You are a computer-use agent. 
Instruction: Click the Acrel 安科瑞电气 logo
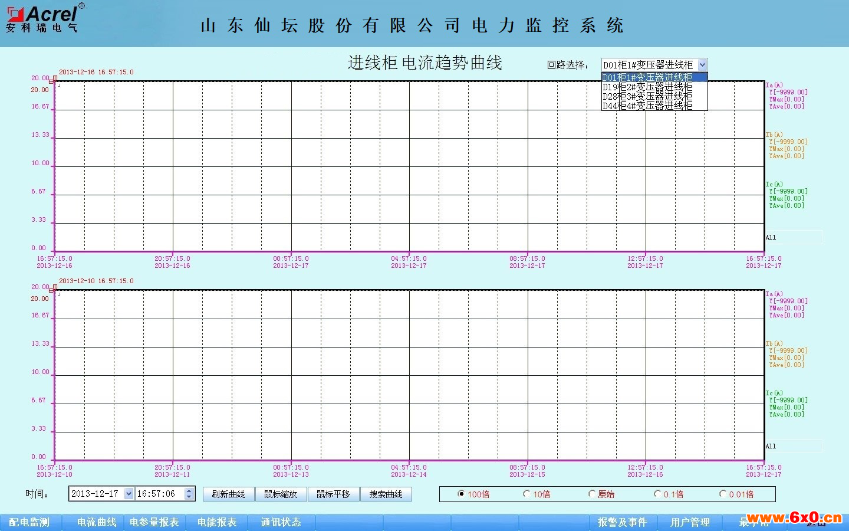(x=45, y=18)
